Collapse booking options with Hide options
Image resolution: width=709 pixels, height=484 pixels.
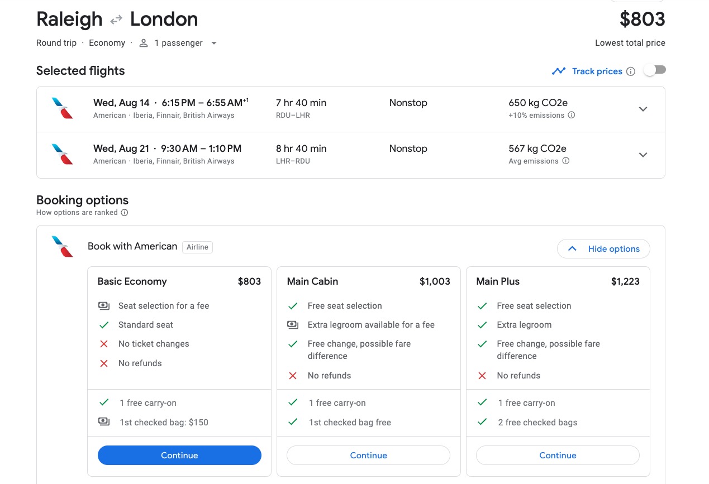[x=603, y=248]
